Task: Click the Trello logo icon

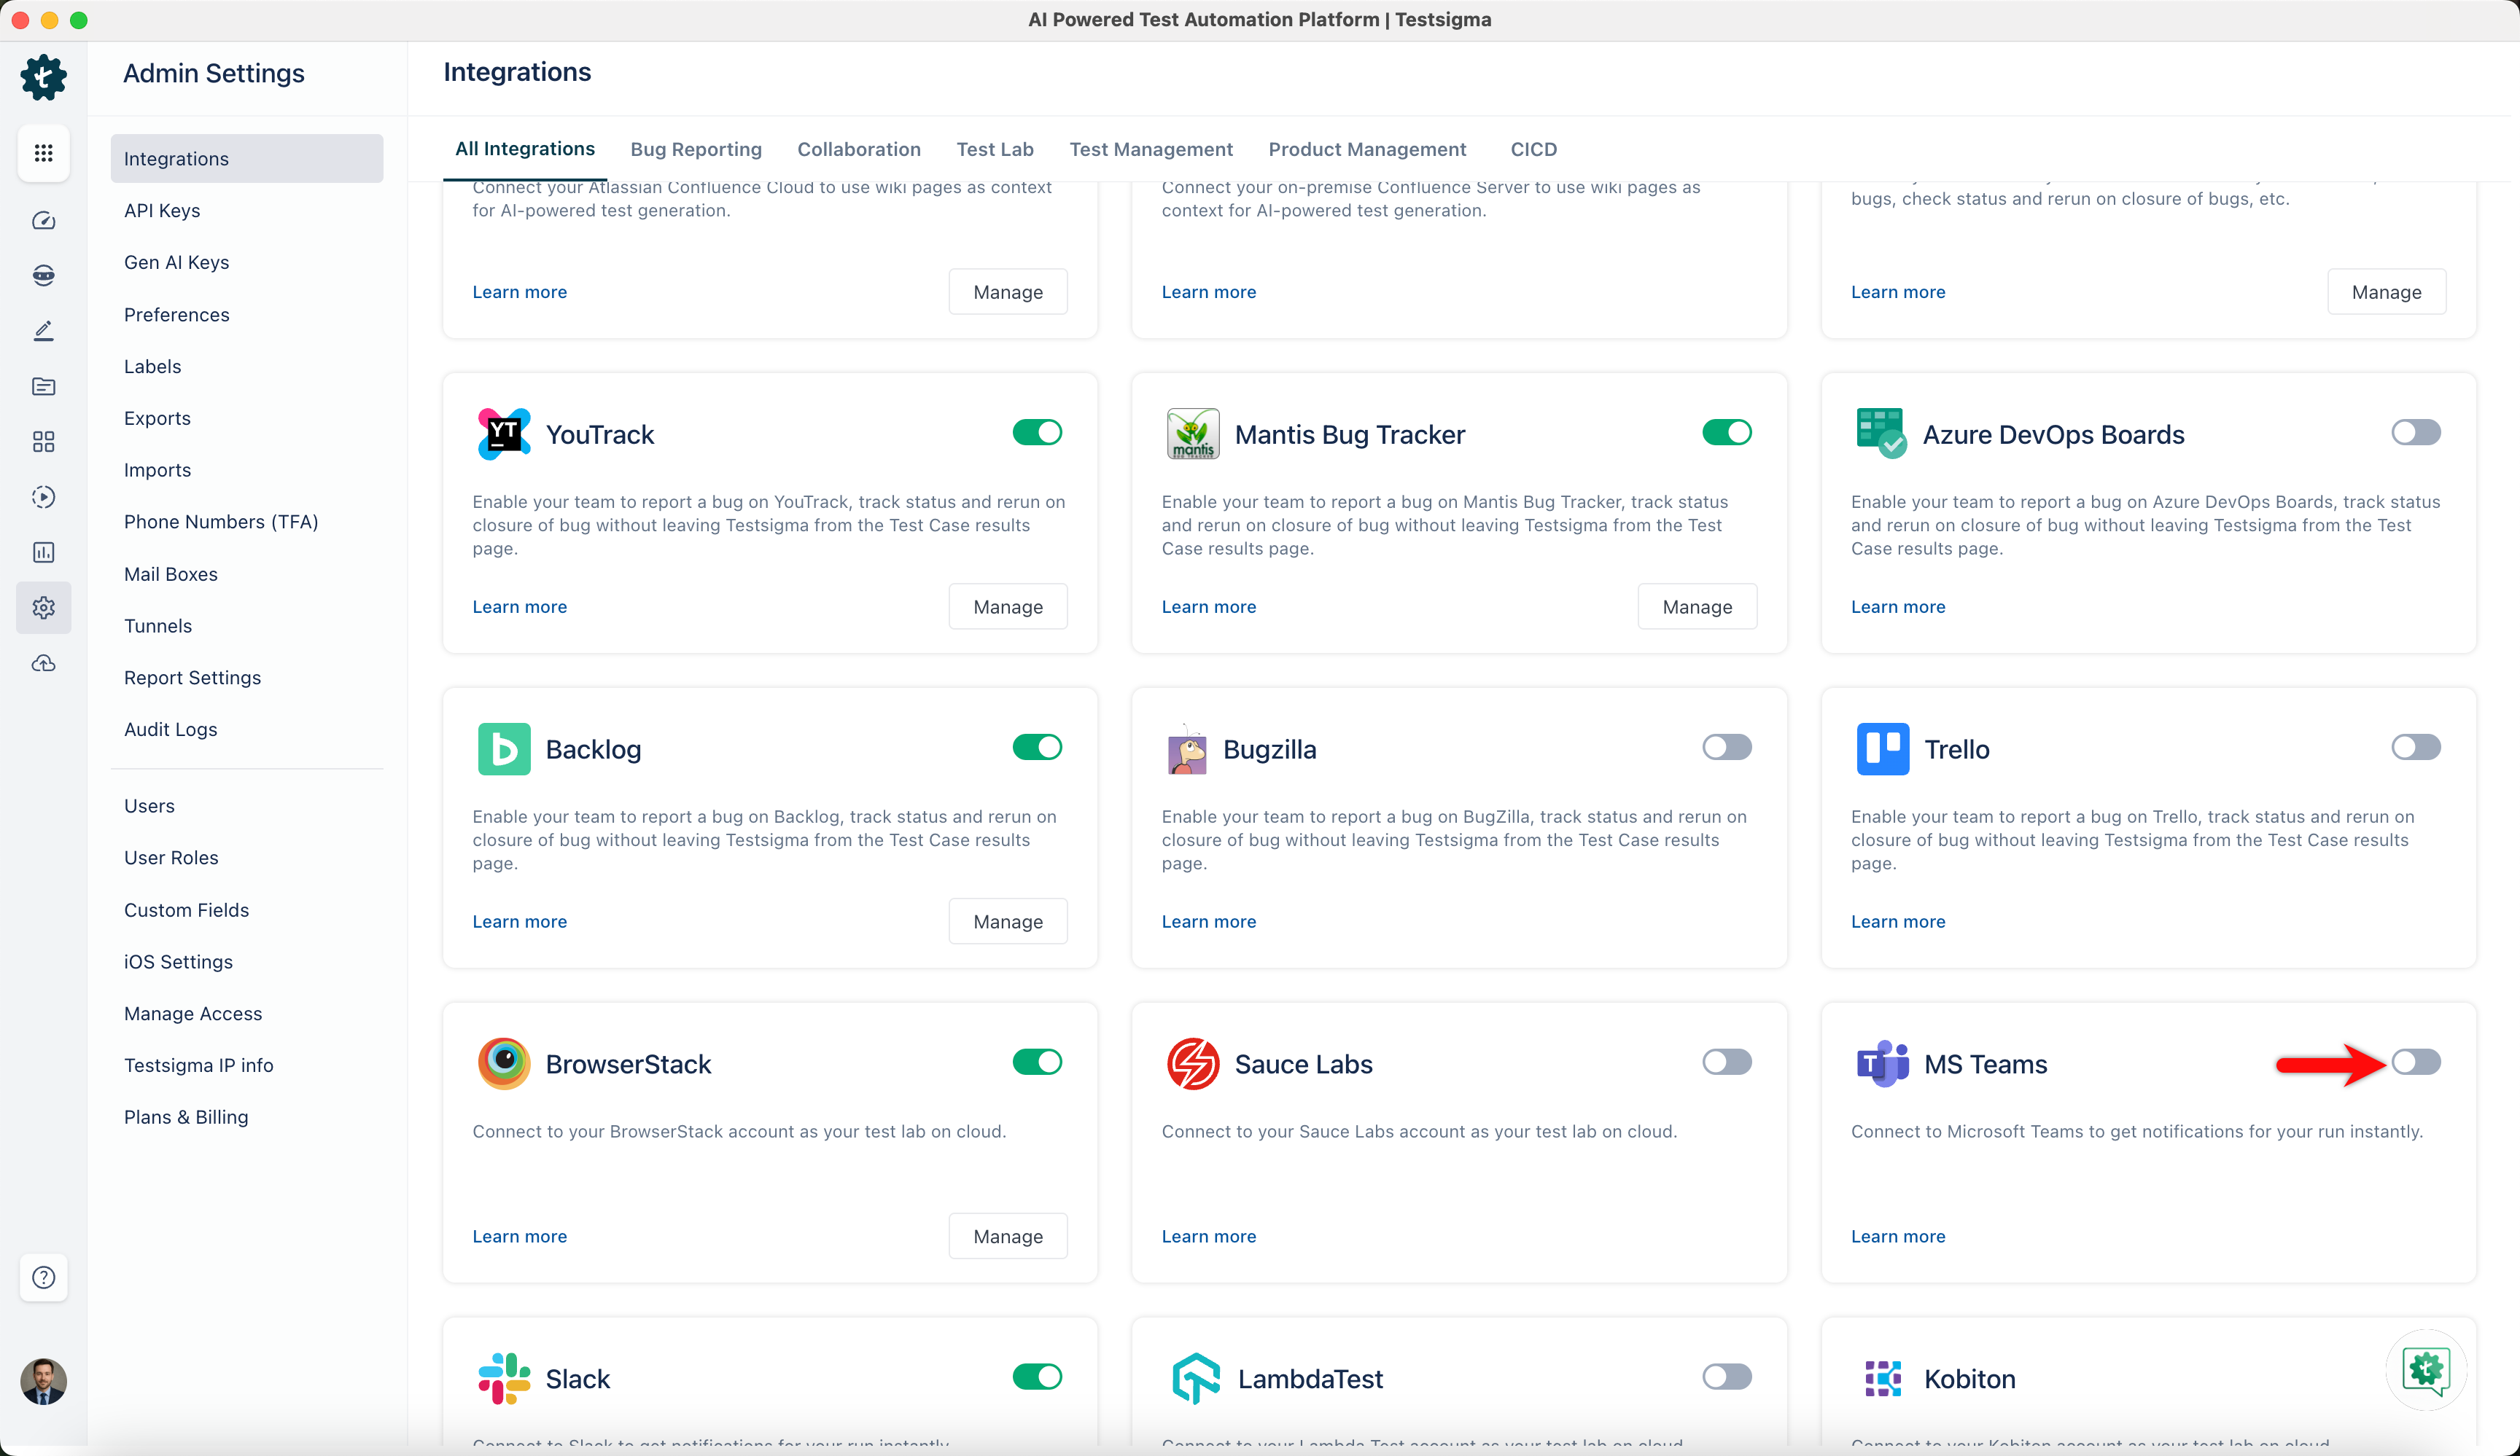Action: point(1883,748)
